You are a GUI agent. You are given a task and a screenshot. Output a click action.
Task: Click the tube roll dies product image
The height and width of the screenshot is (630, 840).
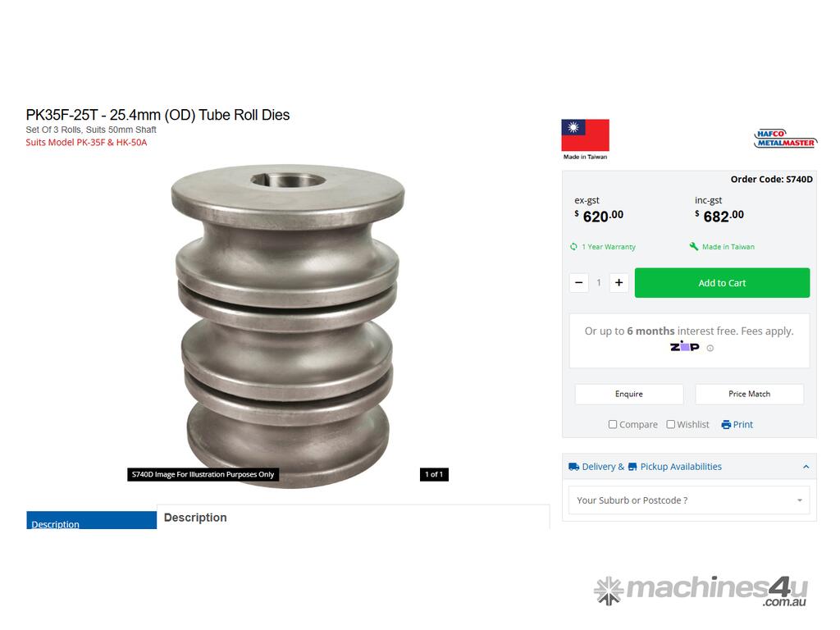[288, 326]
